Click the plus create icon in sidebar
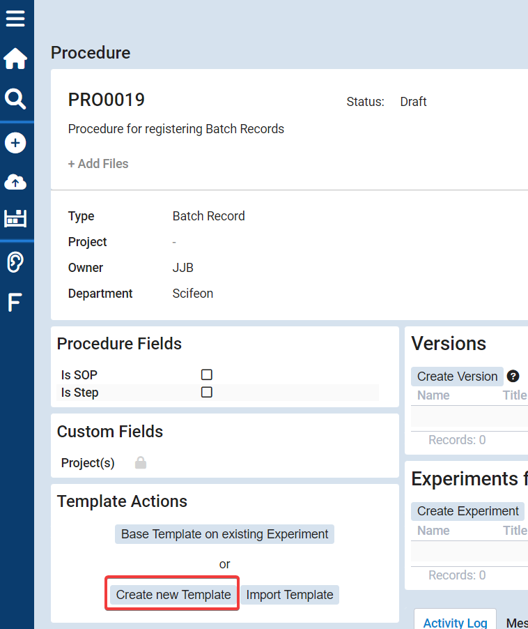This screenshot has height=629, width=528. (15, 143)
